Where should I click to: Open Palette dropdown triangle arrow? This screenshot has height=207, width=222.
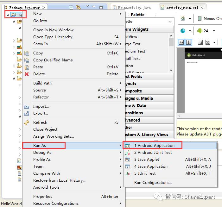point(170,22)
